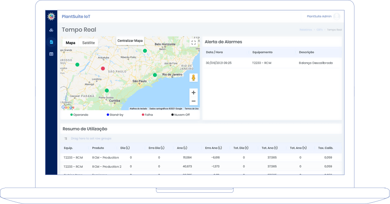390x204 pixels.
Task: Select alarm cell 30/06/2021 09:25
Action: pos(219,63)
